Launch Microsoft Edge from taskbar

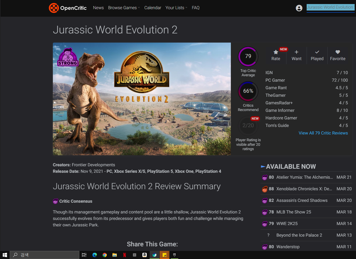tap(95, 255)
